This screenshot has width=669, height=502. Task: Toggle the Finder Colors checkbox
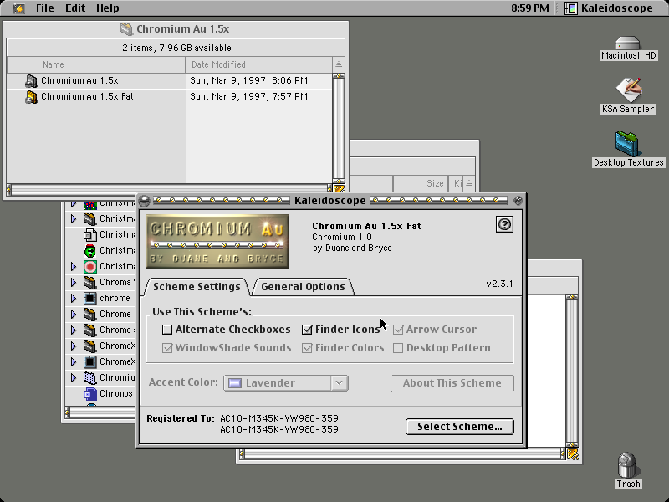pyautogui.click(x=307, y=348)
